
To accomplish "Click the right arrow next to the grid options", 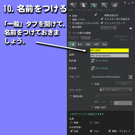I will pyautogui.click(x=131, y=28).
